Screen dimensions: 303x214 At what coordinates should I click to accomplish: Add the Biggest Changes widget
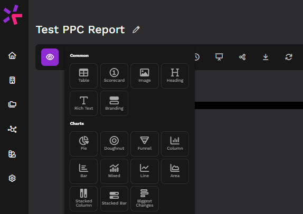[145, 199]
